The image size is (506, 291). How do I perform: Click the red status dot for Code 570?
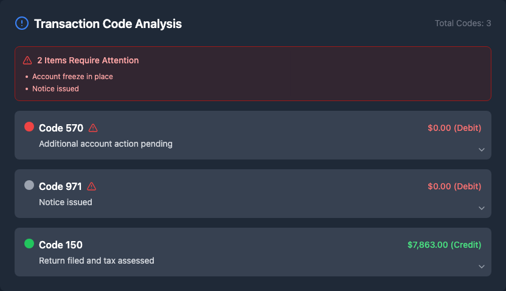coord(29,127)
